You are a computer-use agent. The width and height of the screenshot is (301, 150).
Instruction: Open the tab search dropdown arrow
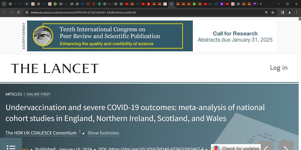pyautogui.click(x=4, y=4)
